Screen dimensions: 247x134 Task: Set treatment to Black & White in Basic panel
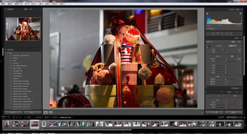coord(239,42)
